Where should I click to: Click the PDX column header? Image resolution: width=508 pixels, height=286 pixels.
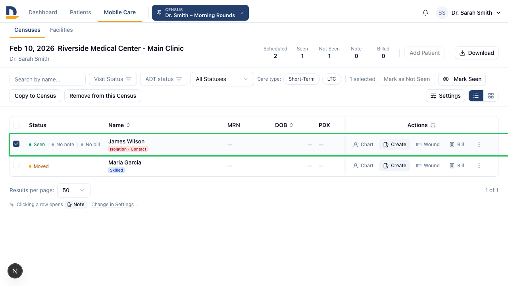pos(324,125)
